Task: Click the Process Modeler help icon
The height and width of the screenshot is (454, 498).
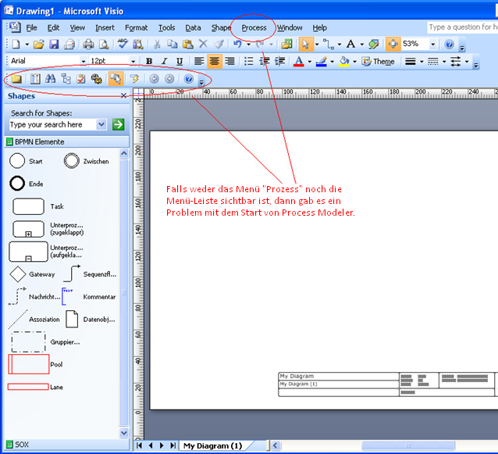Action: (x=189, y=78)
